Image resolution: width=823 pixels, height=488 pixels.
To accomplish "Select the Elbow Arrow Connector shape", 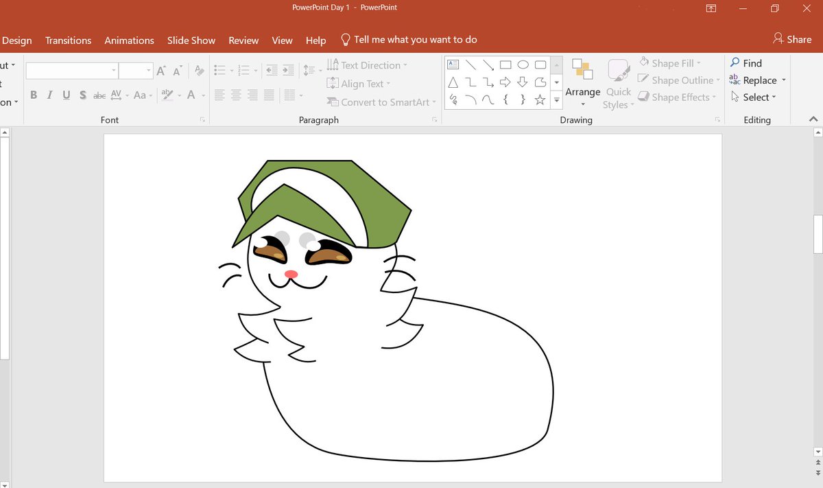I will (x=488, y=82).
